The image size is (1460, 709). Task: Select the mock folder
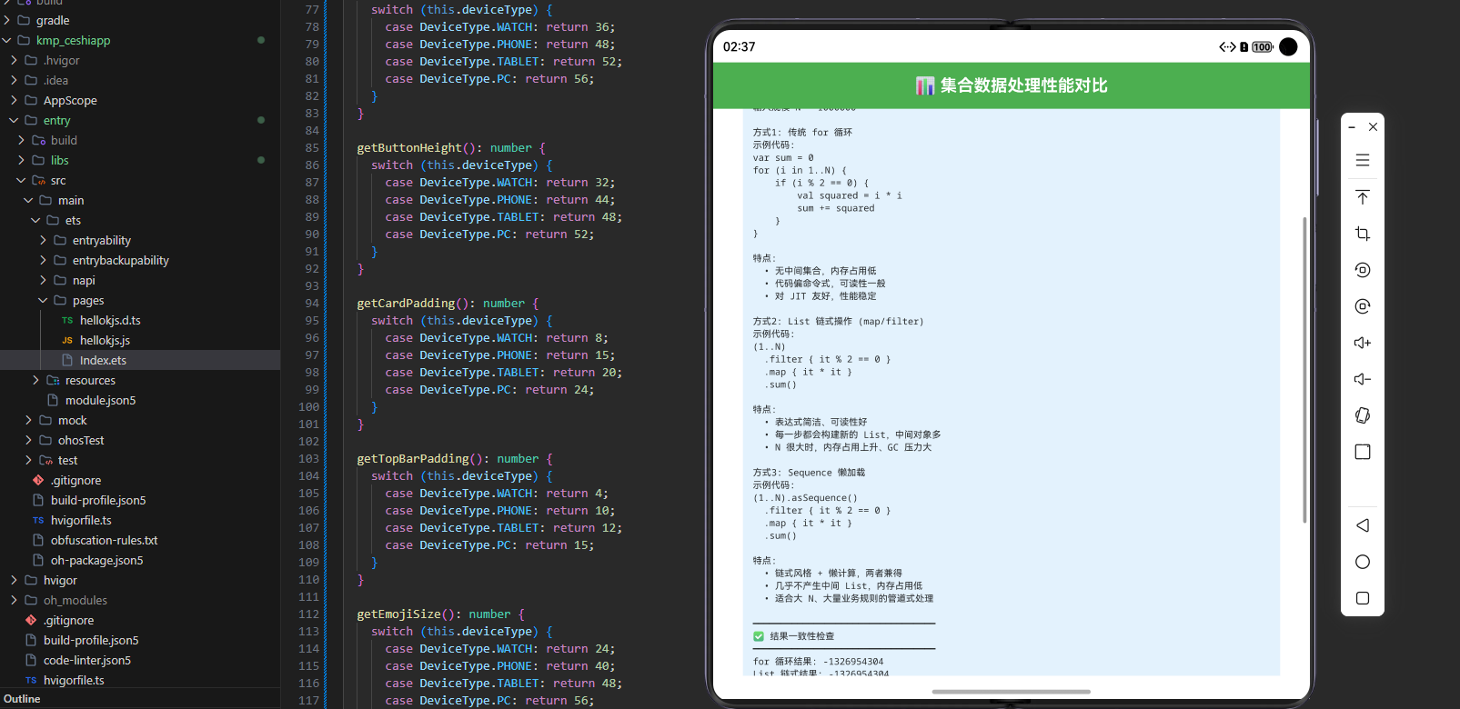pos(140,420)
